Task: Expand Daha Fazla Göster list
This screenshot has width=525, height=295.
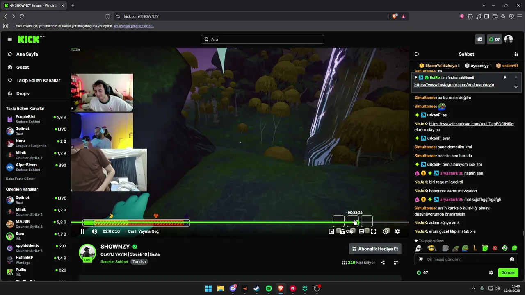Action: click(x=21, y=179)
